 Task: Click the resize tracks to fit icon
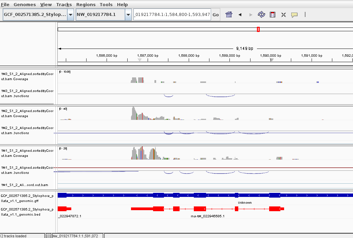pyautogui.click(x=283, y=15)
